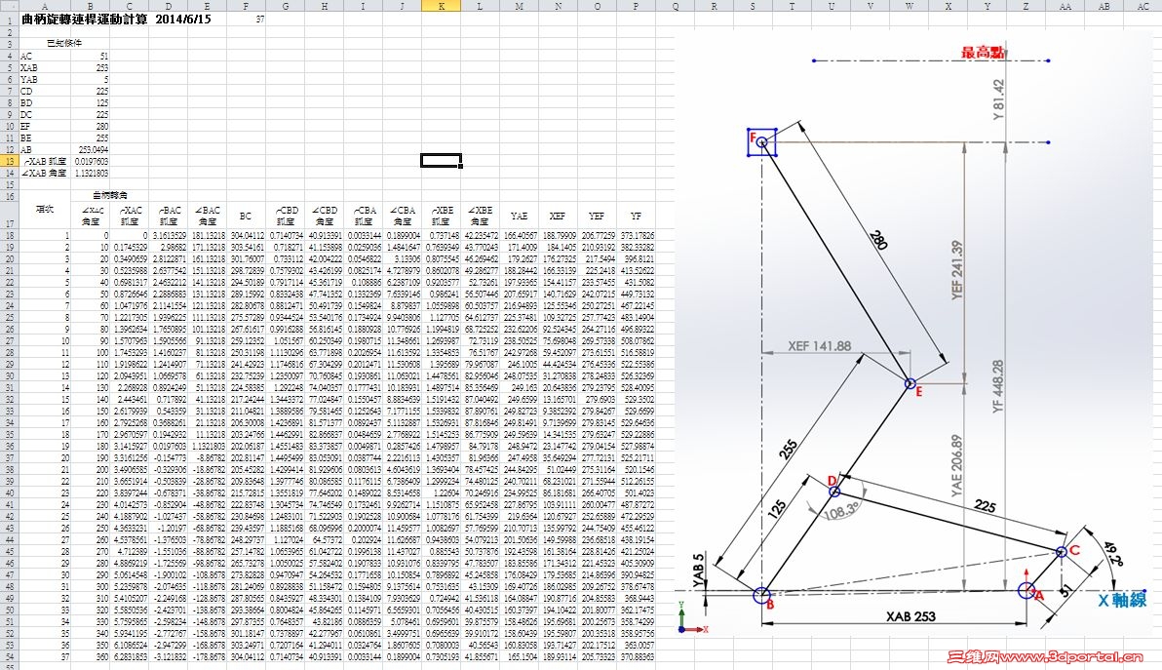
Task: Select the YEF column heading cell
Action: [x=598, y=216]
